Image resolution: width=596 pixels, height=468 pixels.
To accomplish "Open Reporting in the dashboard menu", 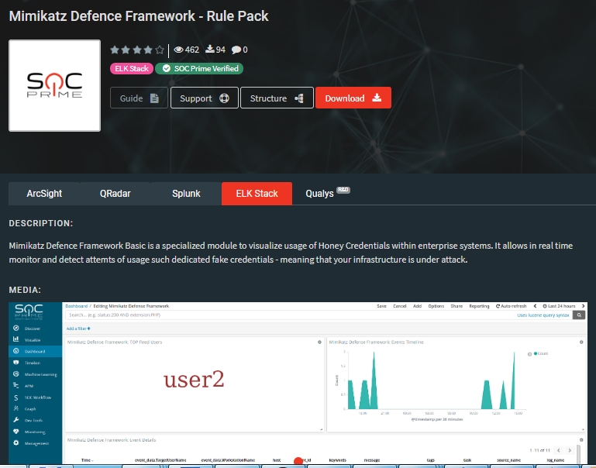I will point(479,306).
